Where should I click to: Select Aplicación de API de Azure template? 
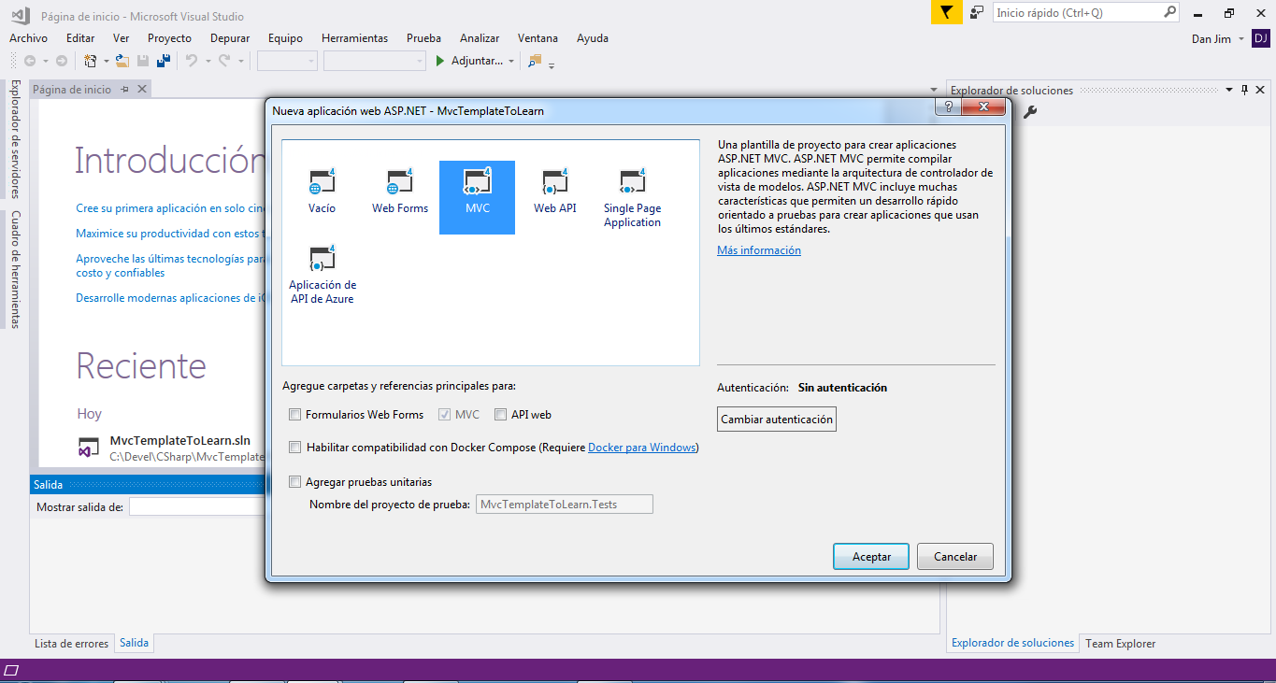[x=323, y=275]
